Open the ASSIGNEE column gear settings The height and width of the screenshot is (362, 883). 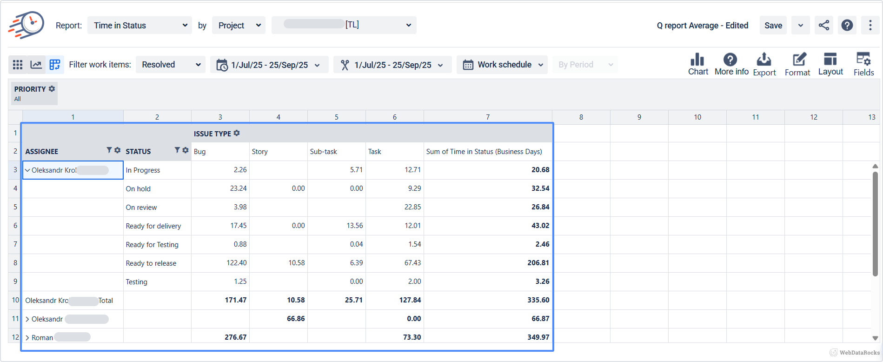point(117,150)
